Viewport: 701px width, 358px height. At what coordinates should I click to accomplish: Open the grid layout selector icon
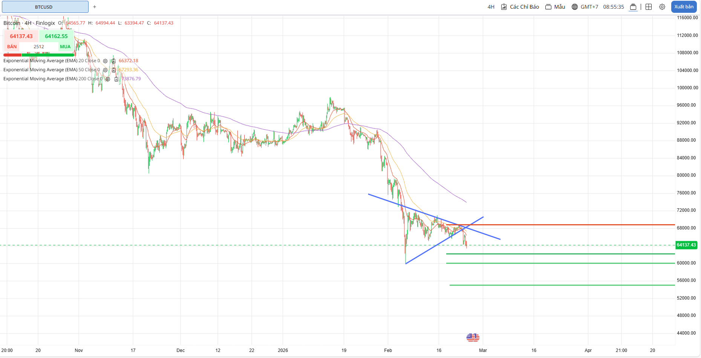[649, 7]
